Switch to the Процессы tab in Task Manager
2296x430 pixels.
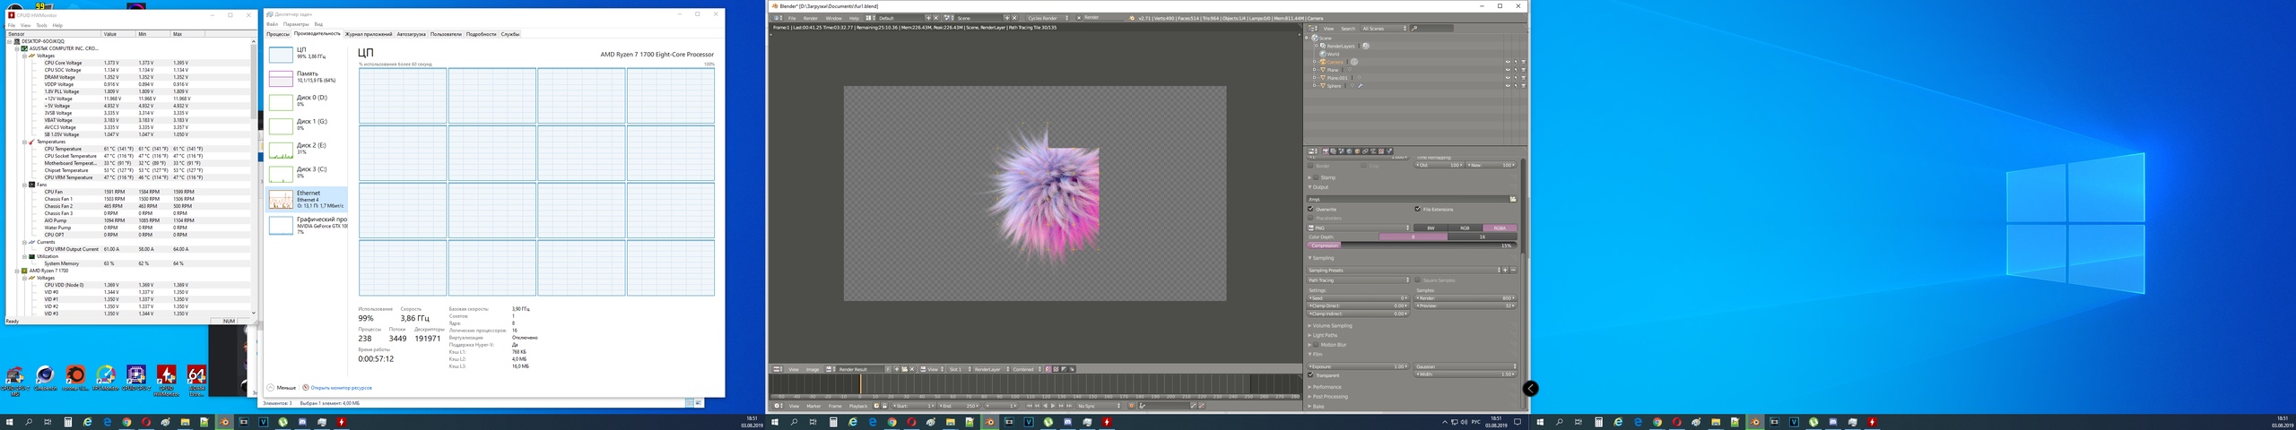pos(277,34)
